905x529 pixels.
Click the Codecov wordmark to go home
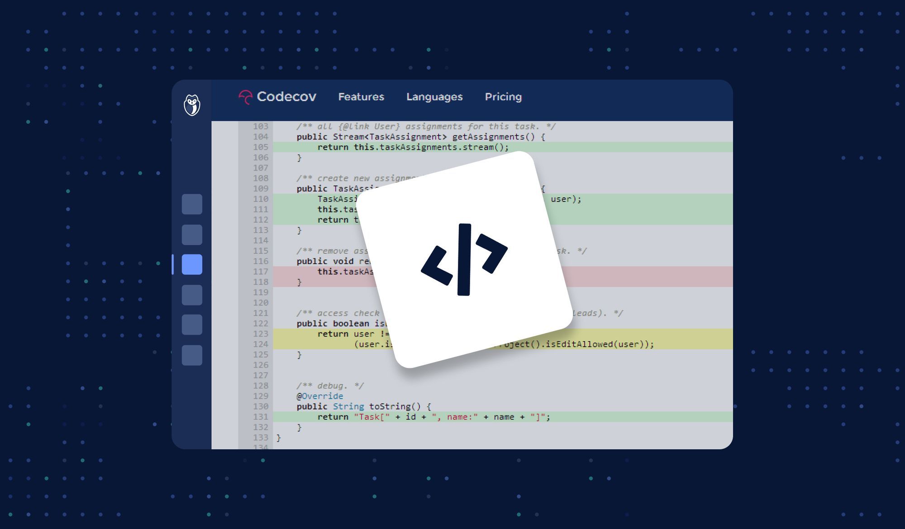(x=287, y=96)
